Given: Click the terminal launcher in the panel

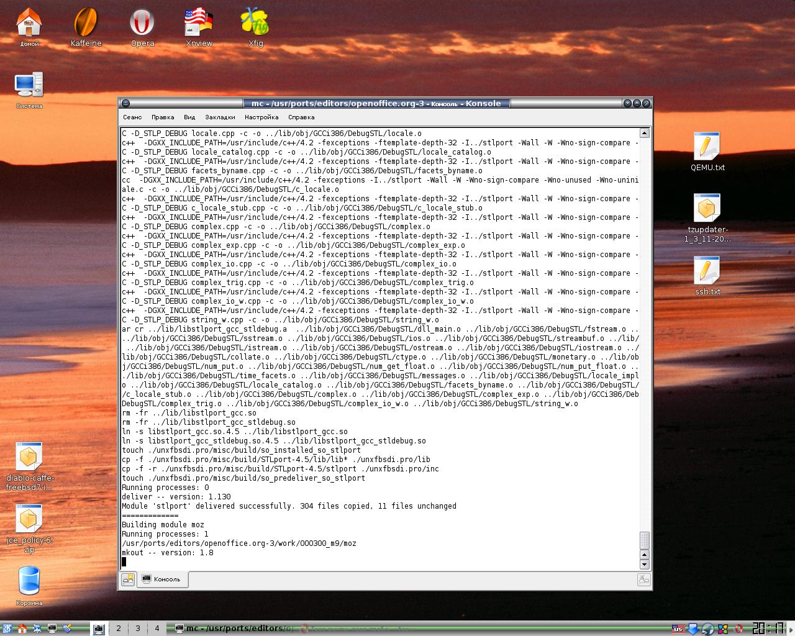Looking at the screenshot, I should (52, 629).
